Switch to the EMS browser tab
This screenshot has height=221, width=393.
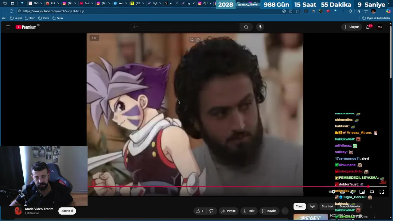pos(36,3)
